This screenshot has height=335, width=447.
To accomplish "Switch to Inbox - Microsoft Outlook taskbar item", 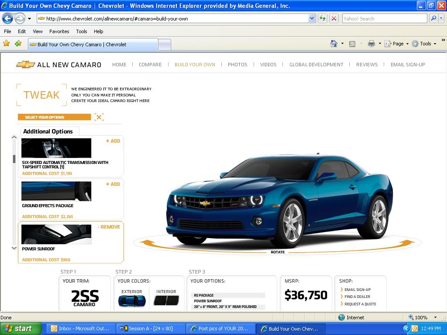I will click(x=80, y=328).
